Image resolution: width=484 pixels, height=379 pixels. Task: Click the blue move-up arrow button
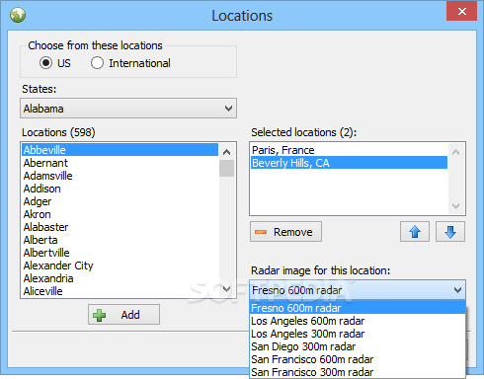tap(415, 232)
